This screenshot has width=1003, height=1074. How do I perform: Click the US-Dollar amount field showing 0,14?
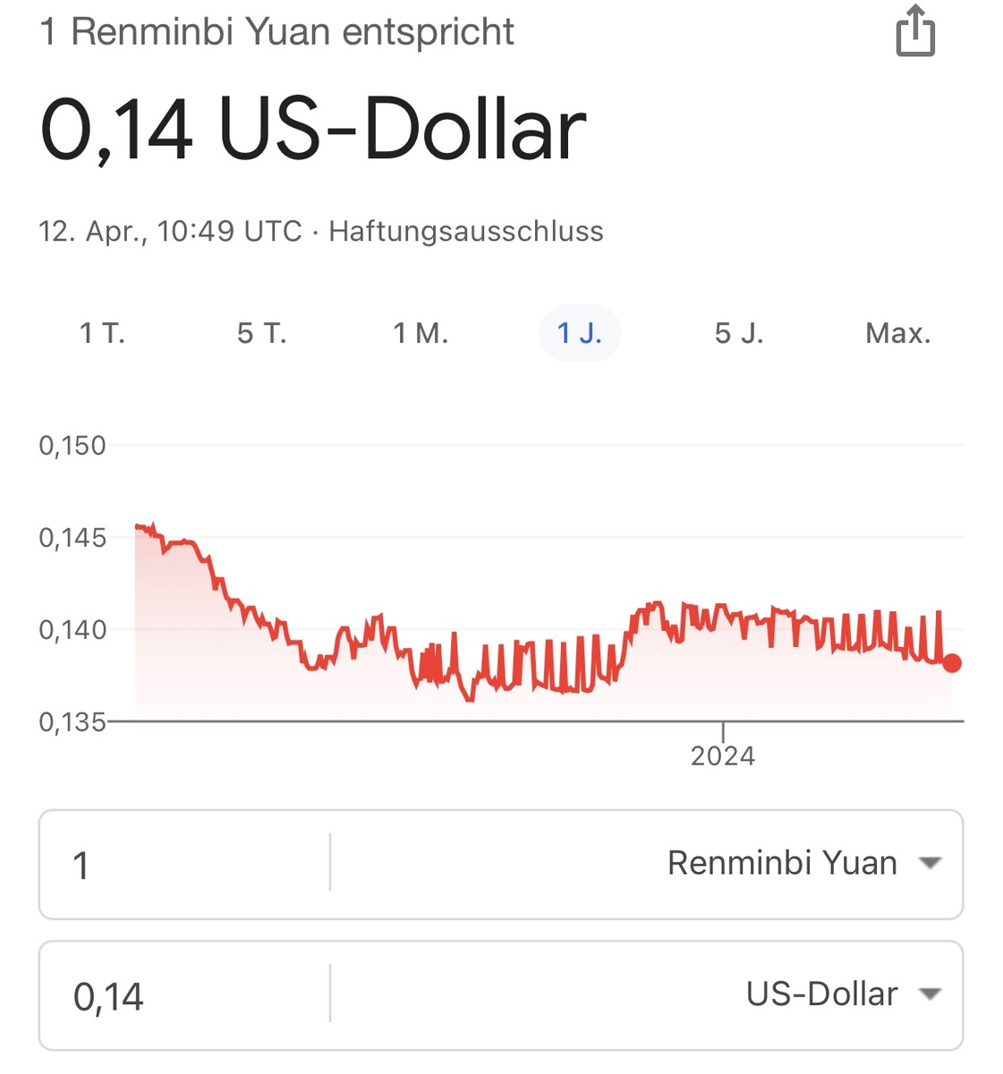click(183, 996)
